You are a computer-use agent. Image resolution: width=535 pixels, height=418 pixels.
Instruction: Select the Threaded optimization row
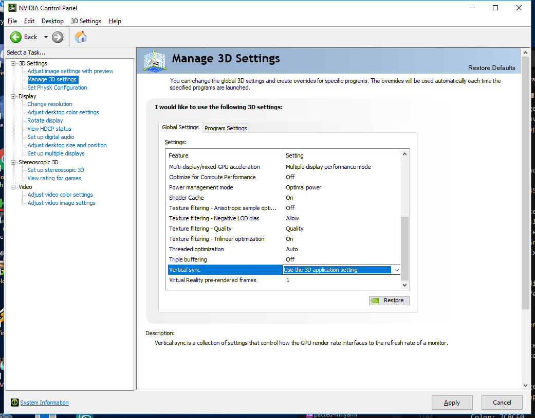click(x=284, y=249)
